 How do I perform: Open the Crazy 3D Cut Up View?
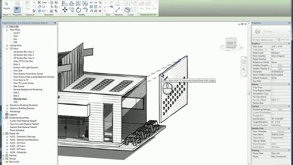[23, 61]
